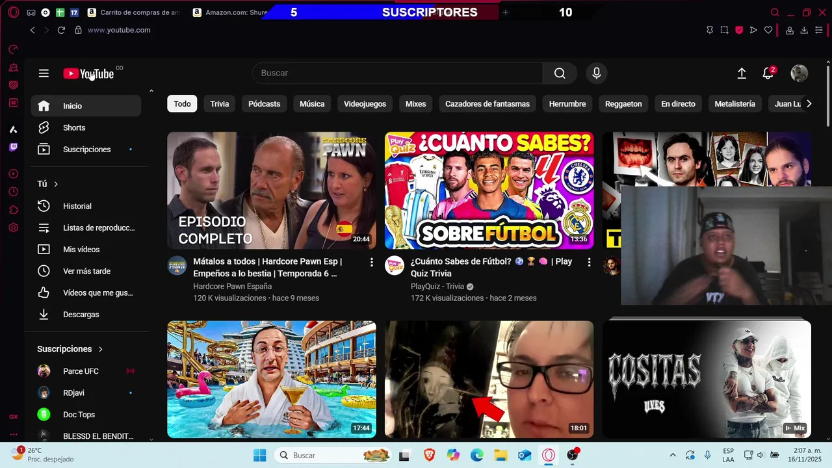Select the Música filter chip
Screen dimensions: 832x468
pyautogui.click(x=312, y=104)
